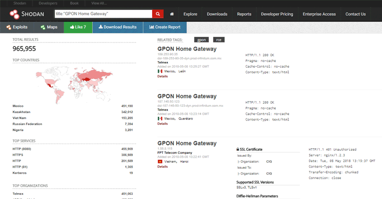Open the first GPON Home Gateway result (León)
Image resolution: width=382 pixels, height=199 pixels.
187,49
